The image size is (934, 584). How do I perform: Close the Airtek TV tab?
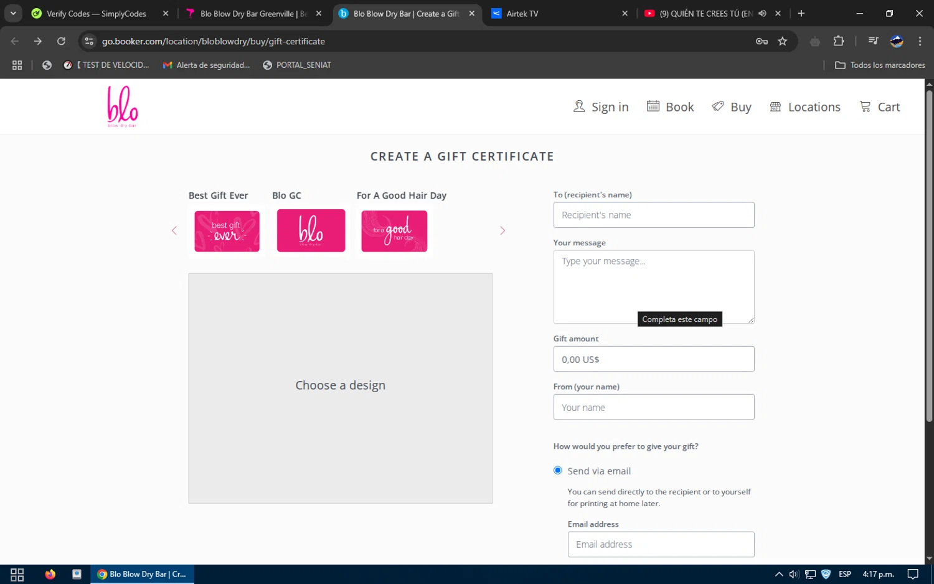point(625,14)
